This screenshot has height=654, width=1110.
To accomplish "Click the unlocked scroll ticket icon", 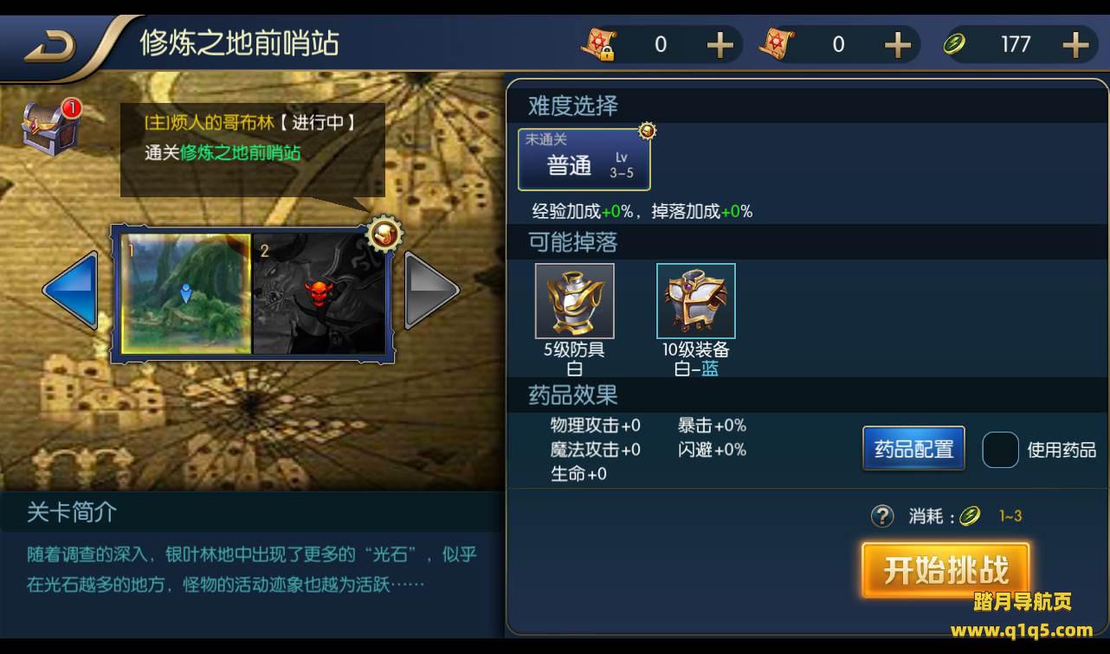I will pos(777,44).
